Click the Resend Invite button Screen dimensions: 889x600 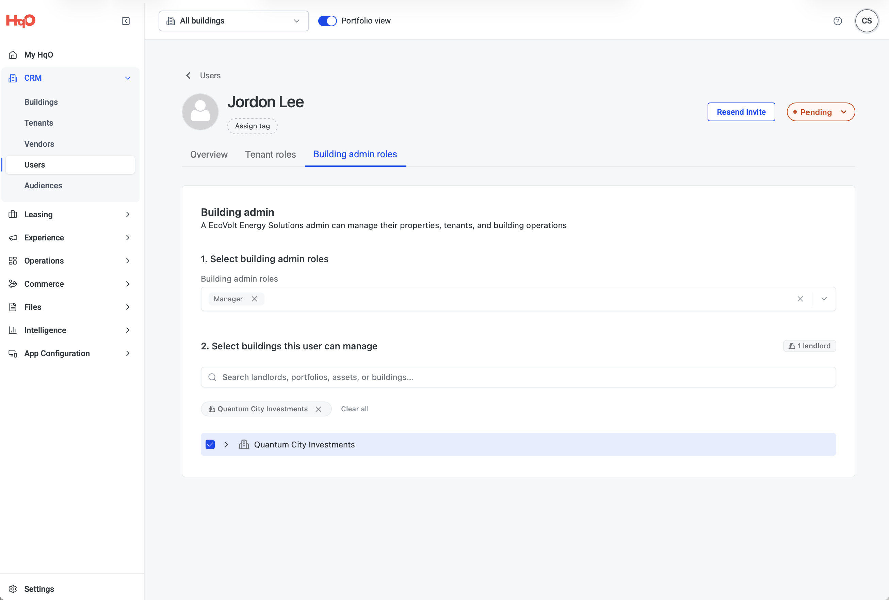[x=741, y=112]
